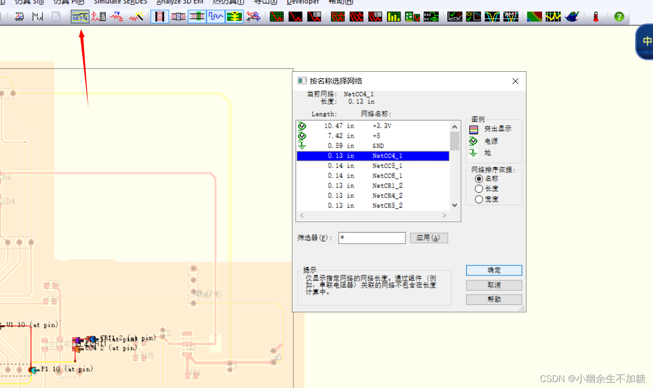
Task: Select the +5 network row
Action: (373, 136)
